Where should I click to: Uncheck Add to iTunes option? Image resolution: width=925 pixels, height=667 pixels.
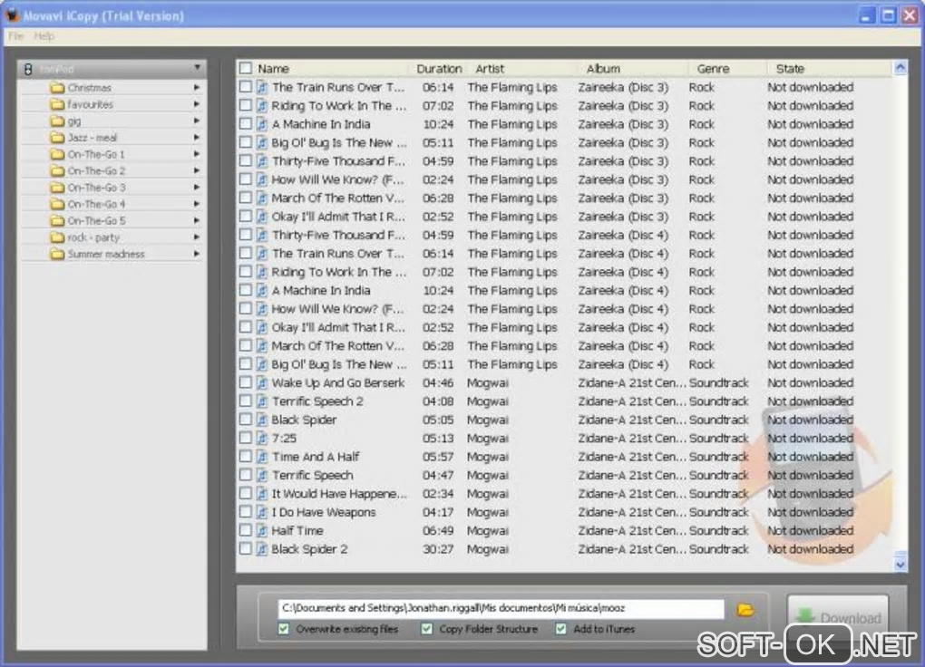click(x=561, y=629)
